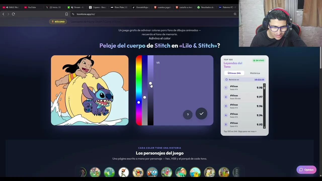This screenshot has width=322, height=181.
Task: Click the EN VIVO live badge
Action: 259,61
